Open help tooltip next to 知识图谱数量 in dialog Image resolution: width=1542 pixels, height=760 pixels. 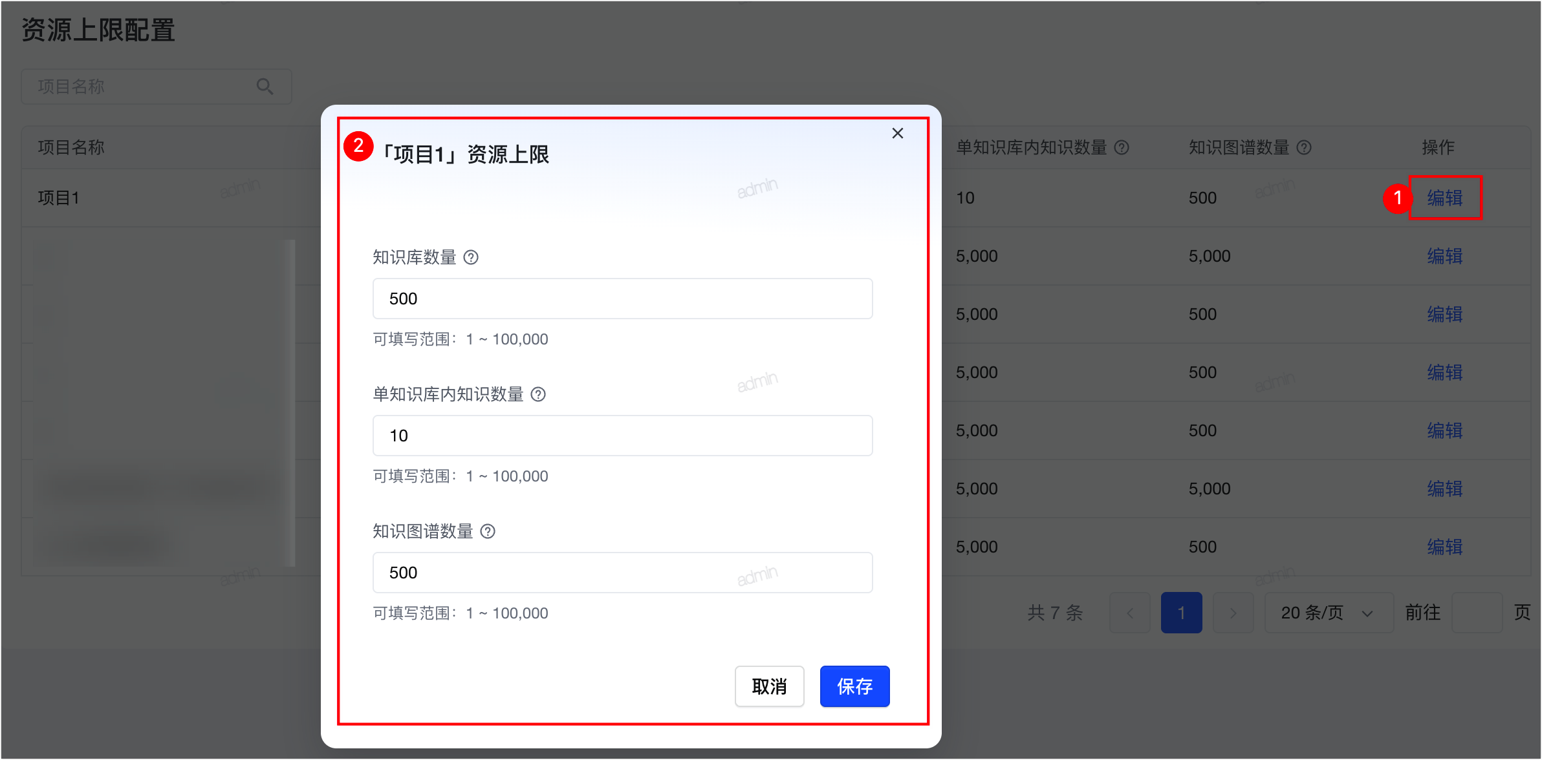point(488,531)
